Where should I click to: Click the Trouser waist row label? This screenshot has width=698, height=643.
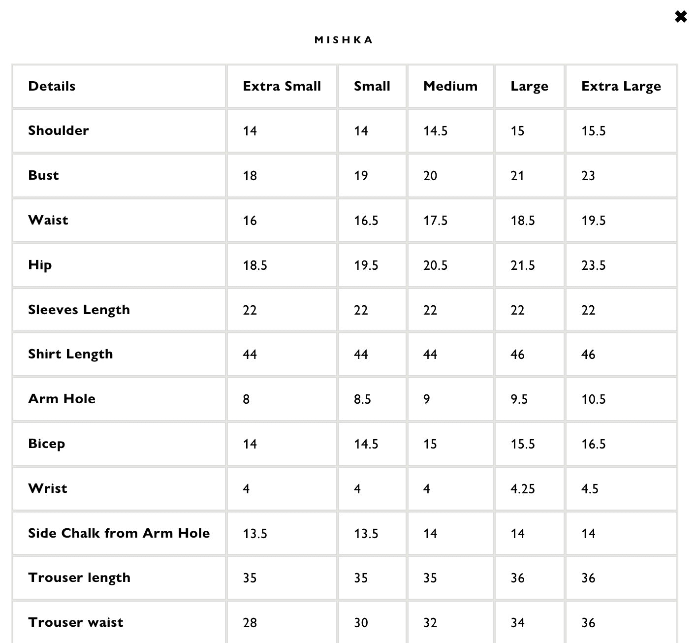point(76,622)
